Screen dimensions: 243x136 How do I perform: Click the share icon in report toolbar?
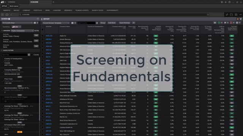(x=225, y=23)
